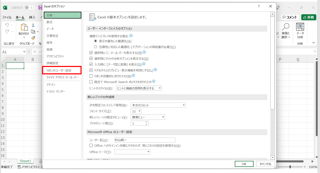Click the 検索と選択 magnifier icon
Screen dimensions: 320x173
(x=286, y=27)
